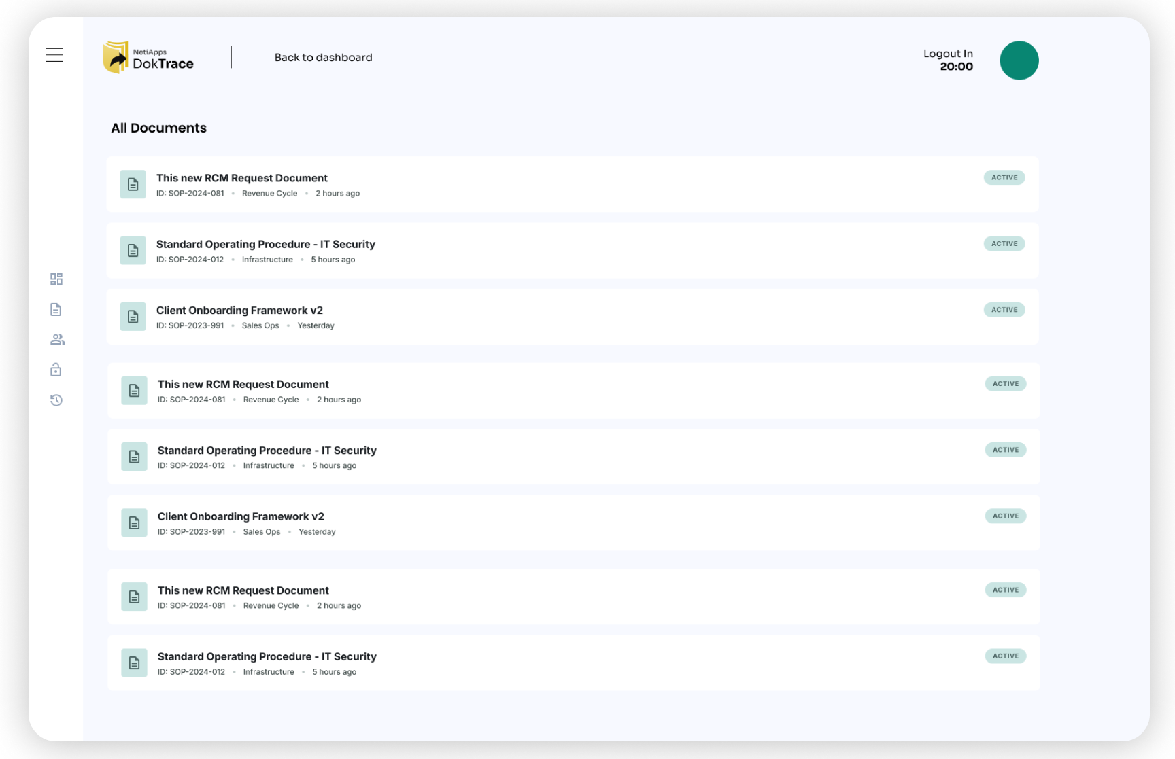Click the Logout In timer

pyautogui.click(x=948, y=60)
